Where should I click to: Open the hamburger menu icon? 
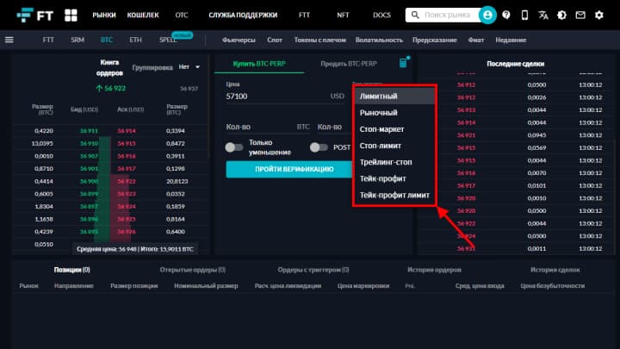tap(9, 40)
